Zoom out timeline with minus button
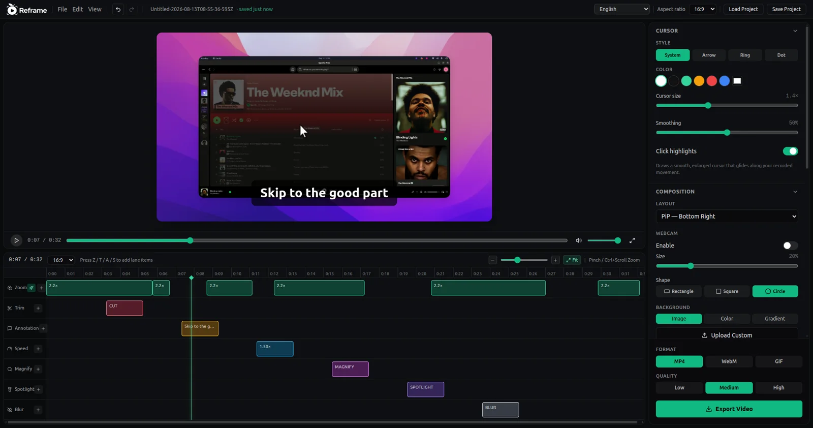This screenshot has width=813, height=428. 492,260
